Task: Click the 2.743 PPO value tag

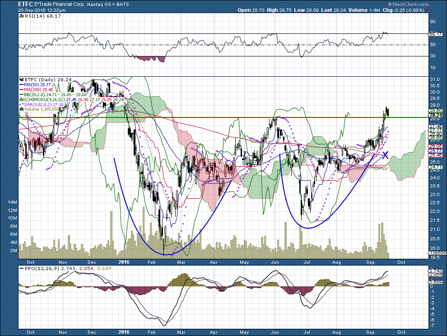Action: pyautogui.click(x=436, y=271)
